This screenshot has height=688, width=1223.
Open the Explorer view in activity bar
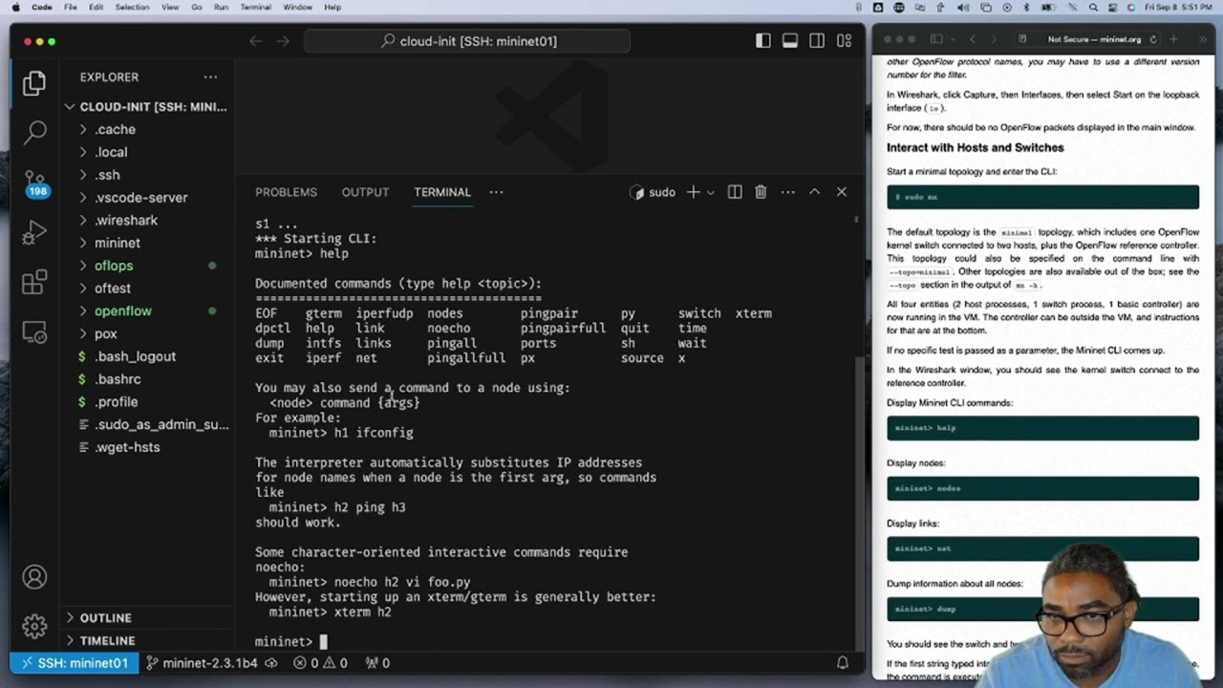coord(34,83)
